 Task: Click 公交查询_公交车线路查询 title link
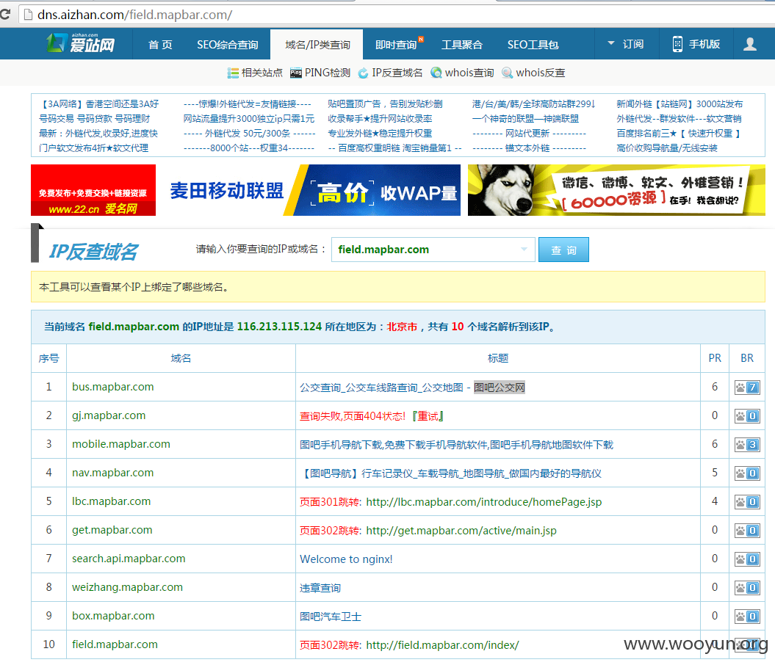pos(412,388)
